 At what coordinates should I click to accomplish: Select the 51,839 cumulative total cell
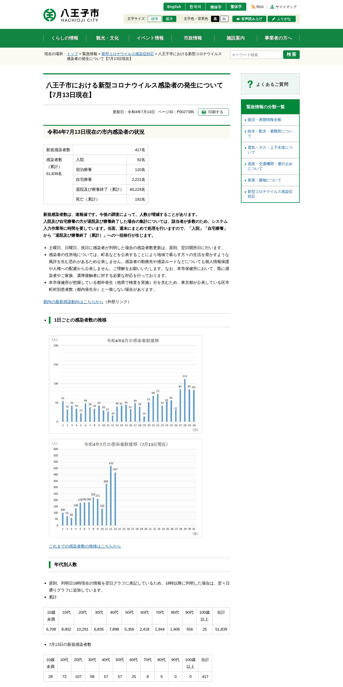pyautogui.click(x=221, y=629)
